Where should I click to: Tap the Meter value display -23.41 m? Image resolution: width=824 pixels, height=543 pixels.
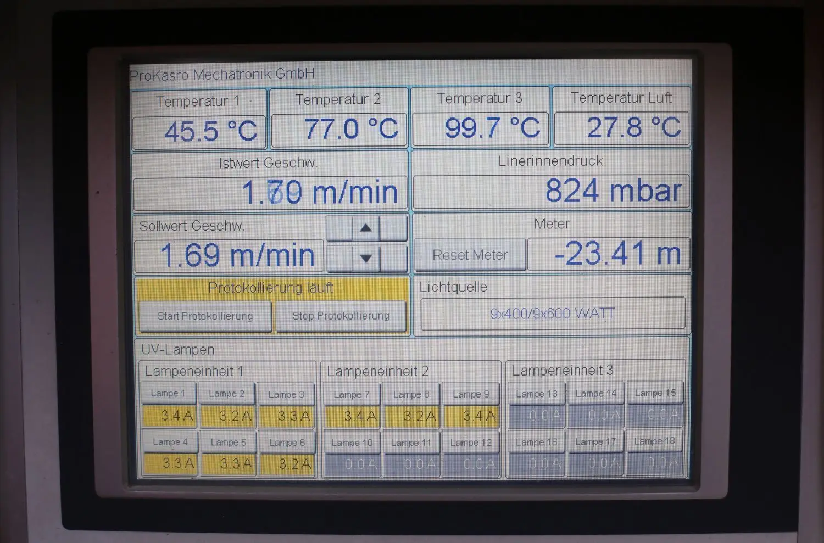[x=608, y=254]
